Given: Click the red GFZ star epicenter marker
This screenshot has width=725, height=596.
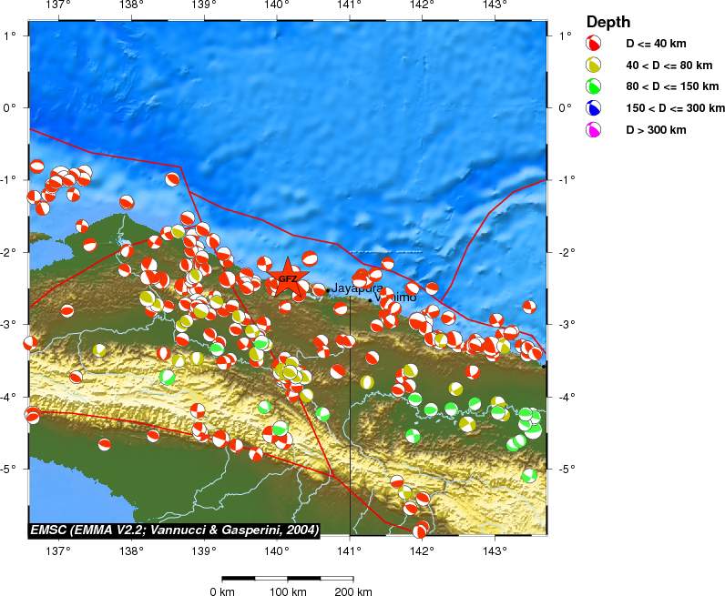Looking at the screenshot, I should pyautogui.click(x=287, y=278).
